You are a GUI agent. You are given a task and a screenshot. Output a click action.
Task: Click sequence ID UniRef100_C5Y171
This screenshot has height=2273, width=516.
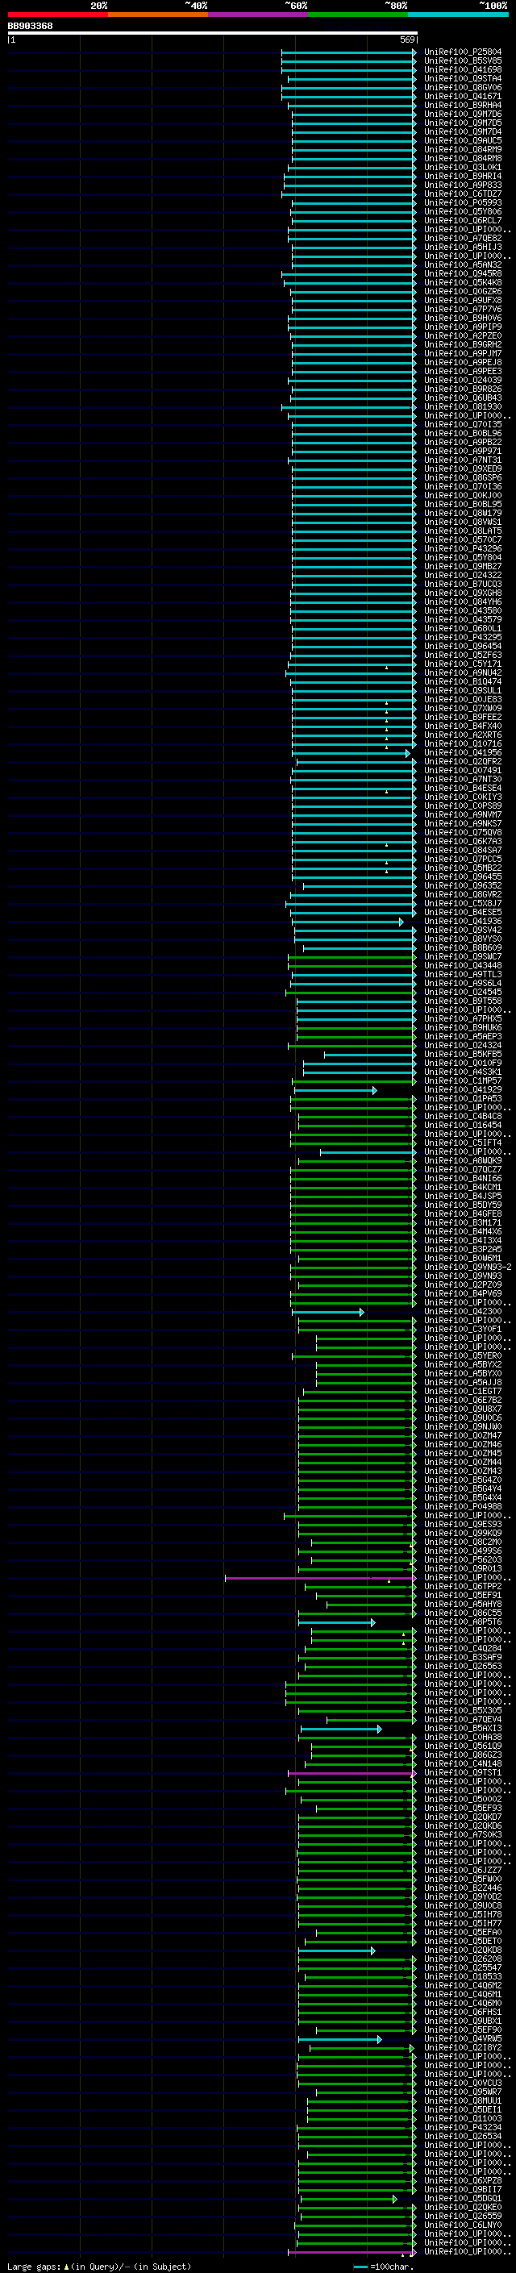click(463, 664)
